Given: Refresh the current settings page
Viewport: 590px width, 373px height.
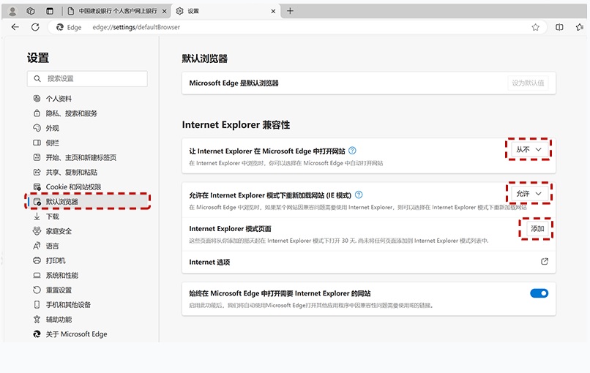Looking at the screenshot, I should pyautogui.click(x=35, y=27).
